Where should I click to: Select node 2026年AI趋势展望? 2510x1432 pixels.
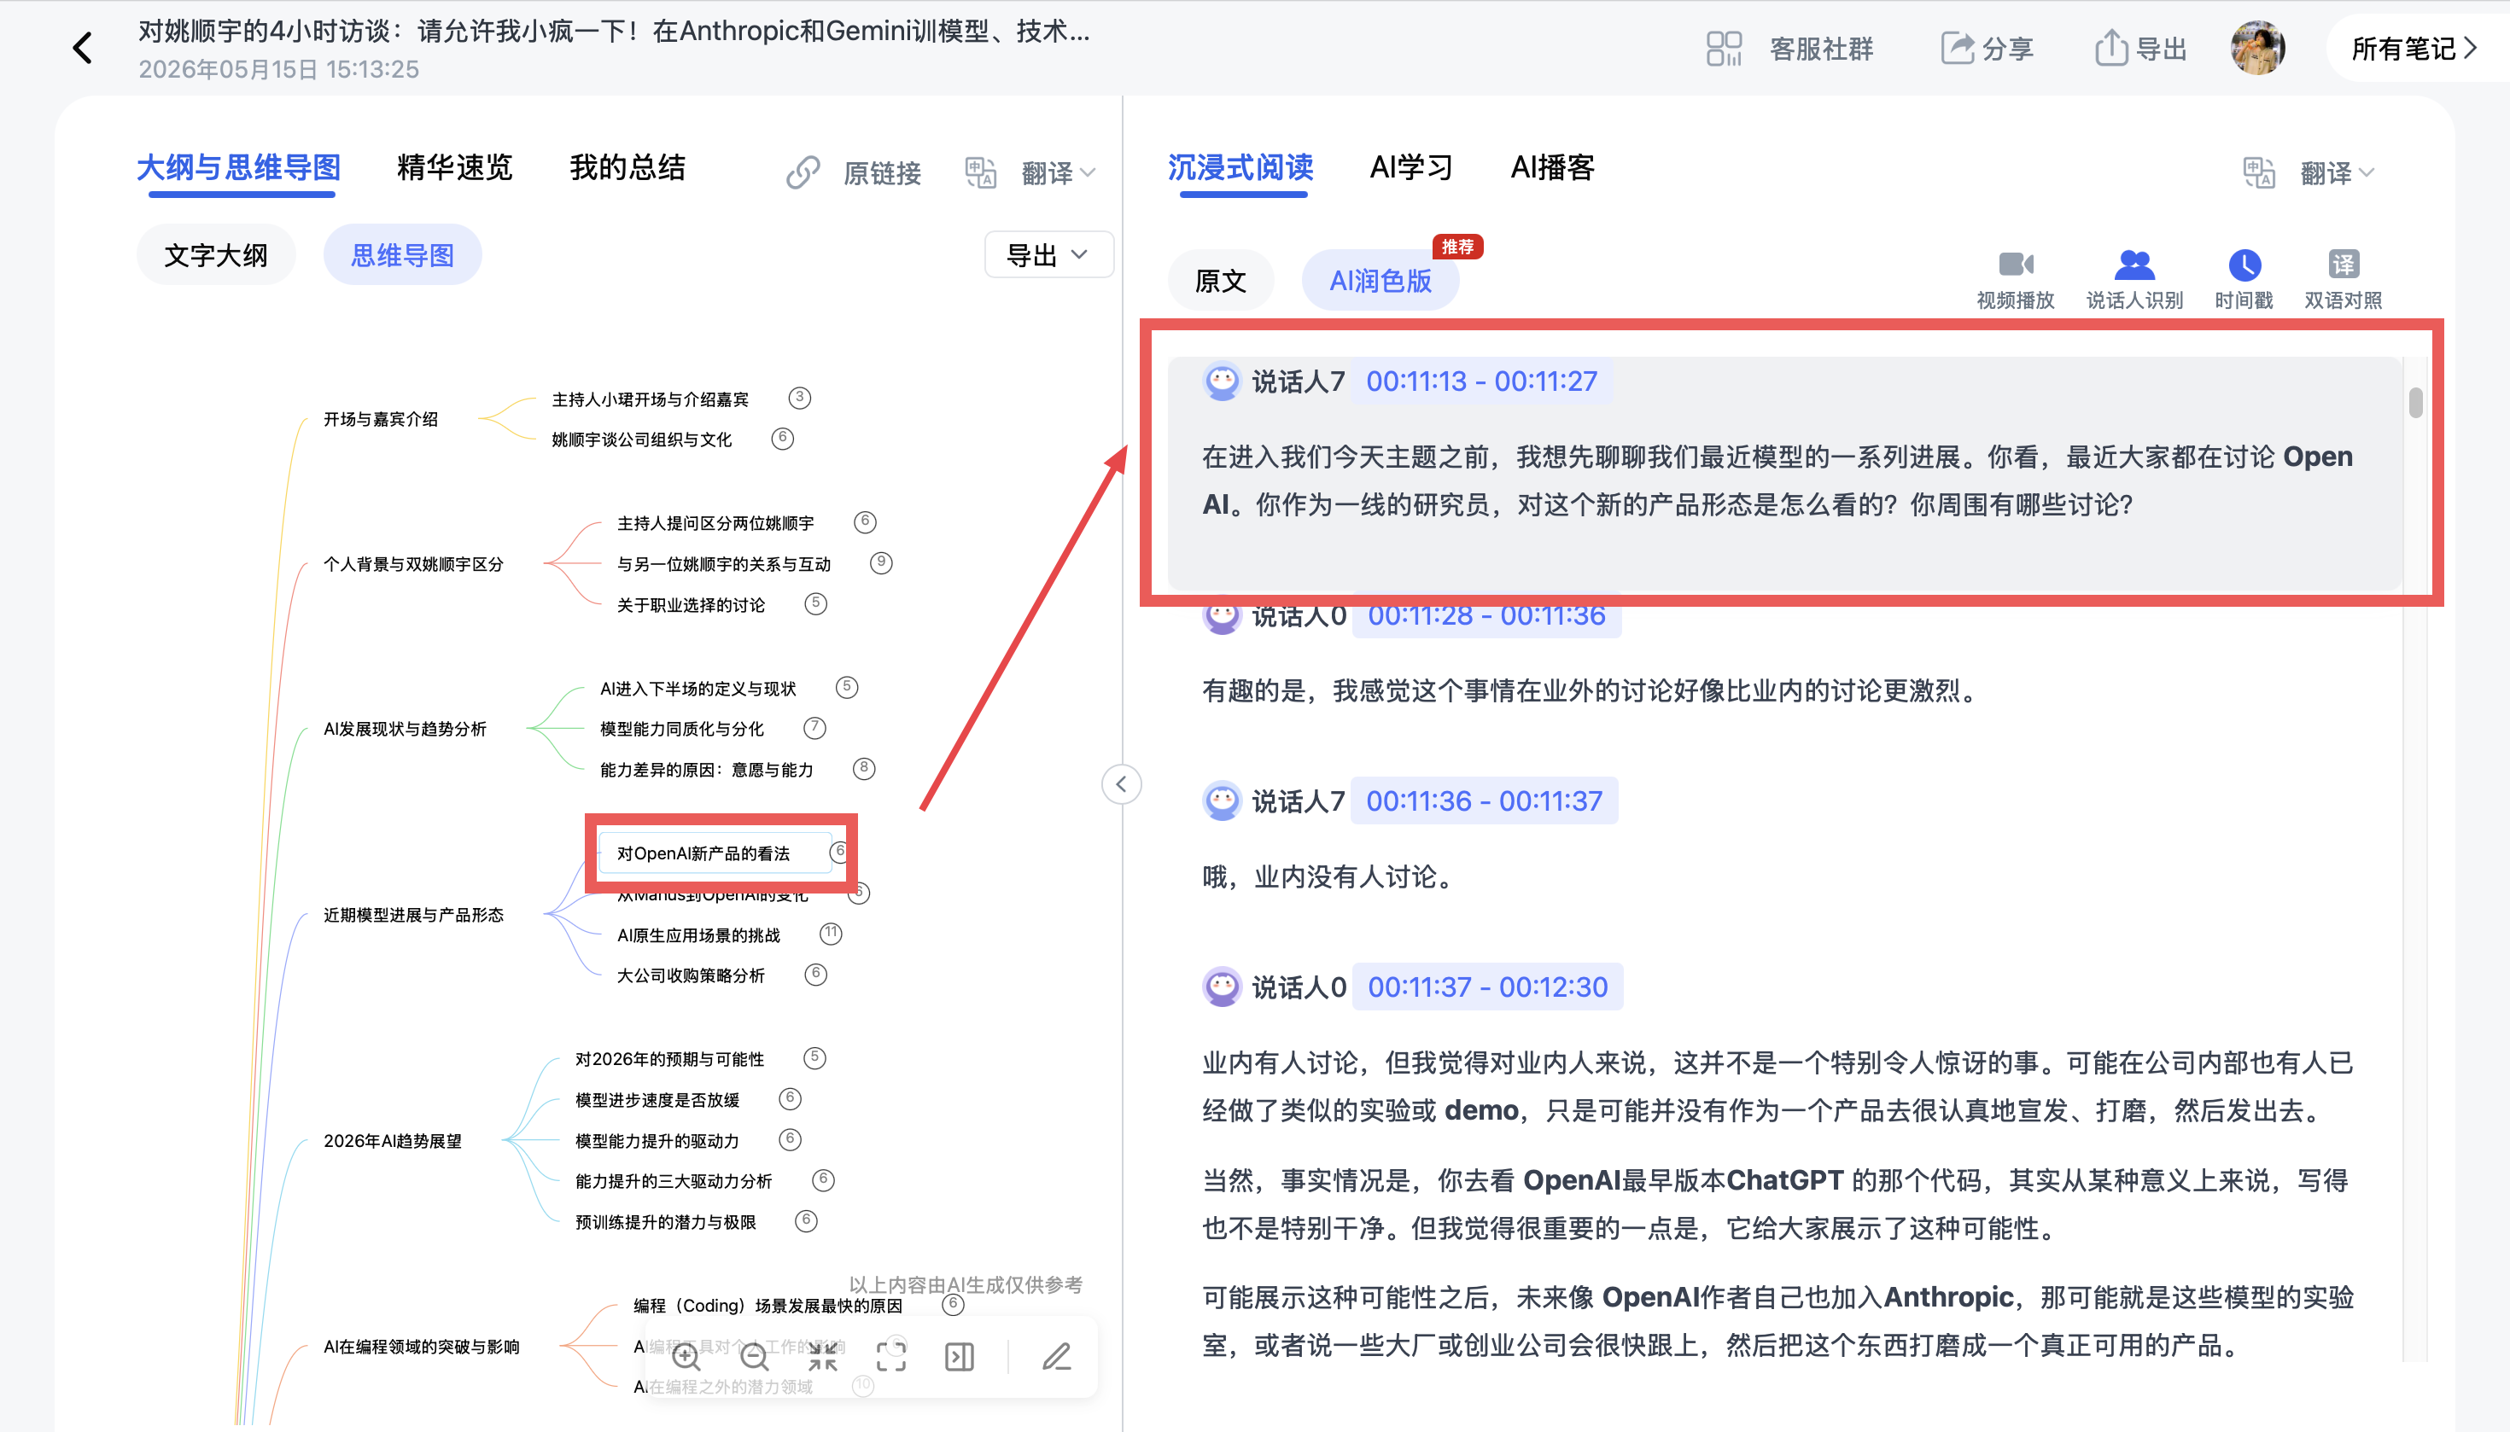393,1141
